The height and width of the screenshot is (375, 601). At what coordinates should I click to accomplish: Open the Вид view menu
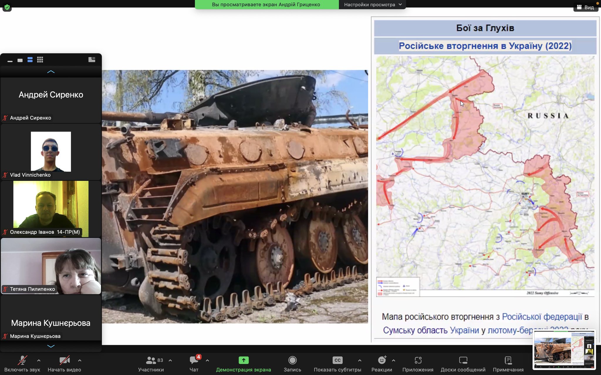[585, 7]
